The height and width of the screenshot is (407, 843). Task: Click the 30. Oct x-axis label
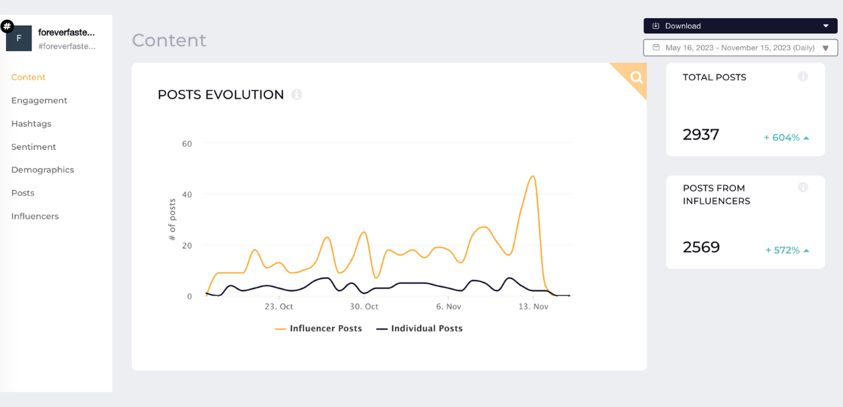coord(364,307)
